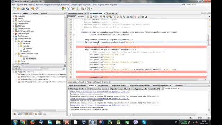Click the Profile Project icon
The image size is (222, 125).
coord(88,9)
